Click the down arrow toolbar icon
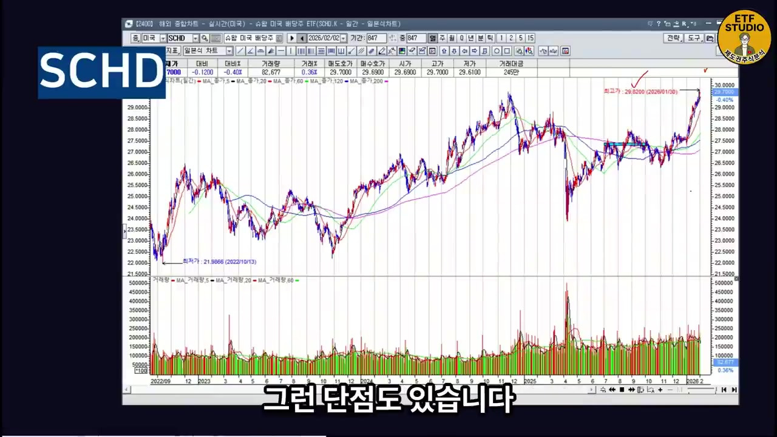777x437 pixels. click(454, 51)
